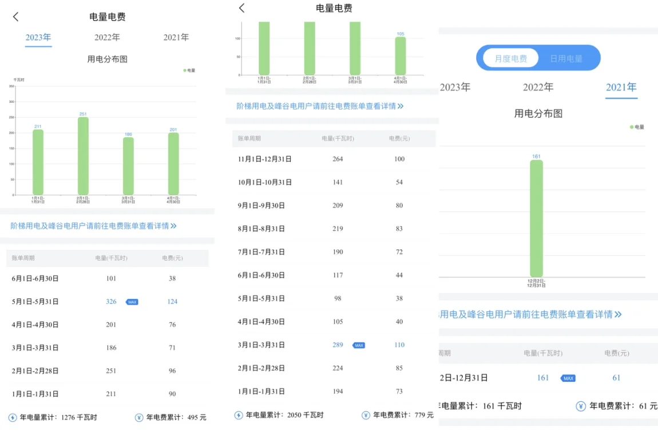
Task: Select the underlined 2023年 tab
Action: [x=38, y=38]
